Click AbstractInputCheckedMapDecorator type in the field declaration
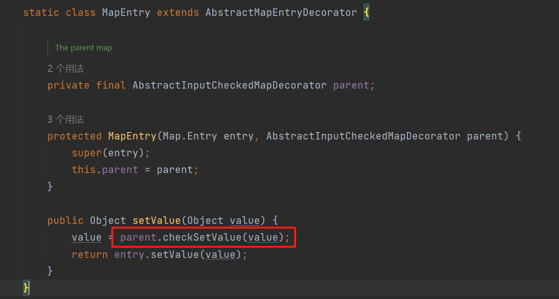The height and width of the screenshot is (299, 559). [229, 85]
